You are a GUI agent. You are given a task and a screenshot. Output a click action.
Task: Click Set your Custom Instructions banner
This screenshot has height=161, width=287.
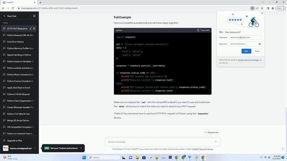coord(63,148)
